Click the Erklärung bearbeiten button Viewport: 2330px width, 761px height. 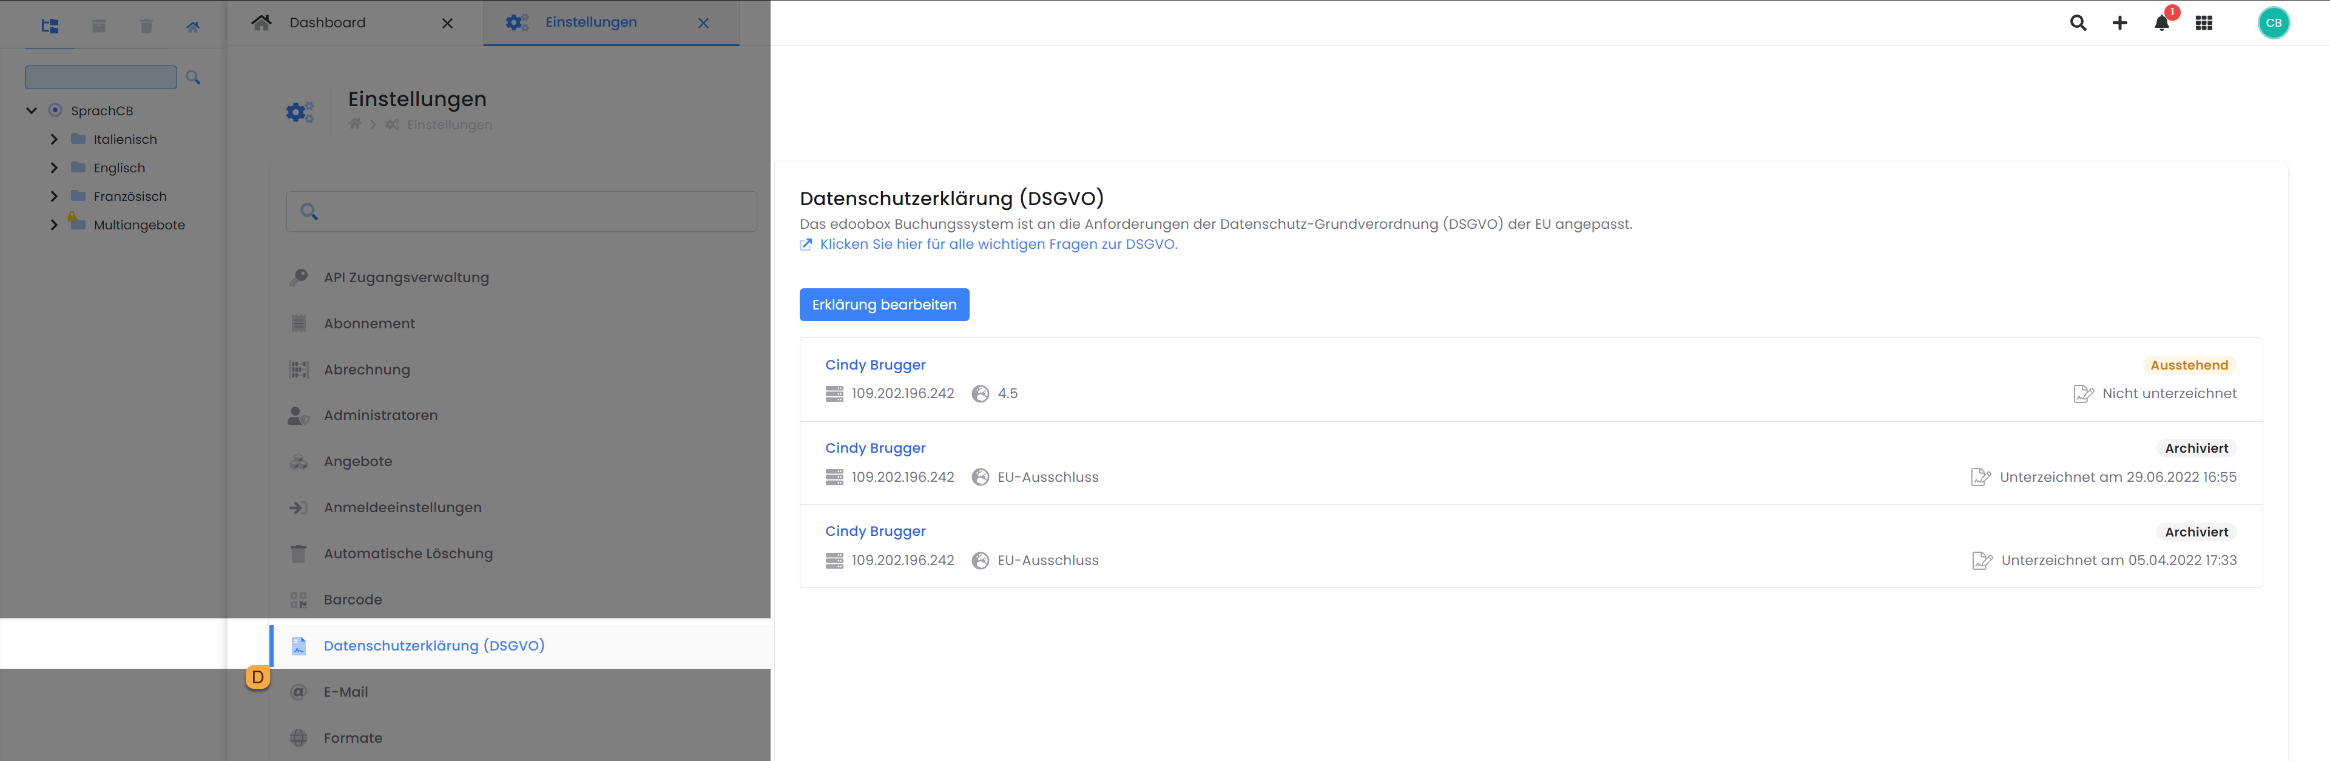pos(883,305)
